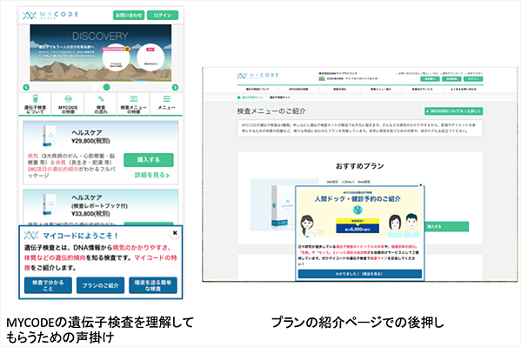Viewport: 521px width, 347px height.
Task: Open 検査メニュー紹介 tab in desktop nav
Action: [x=381, y=89]
